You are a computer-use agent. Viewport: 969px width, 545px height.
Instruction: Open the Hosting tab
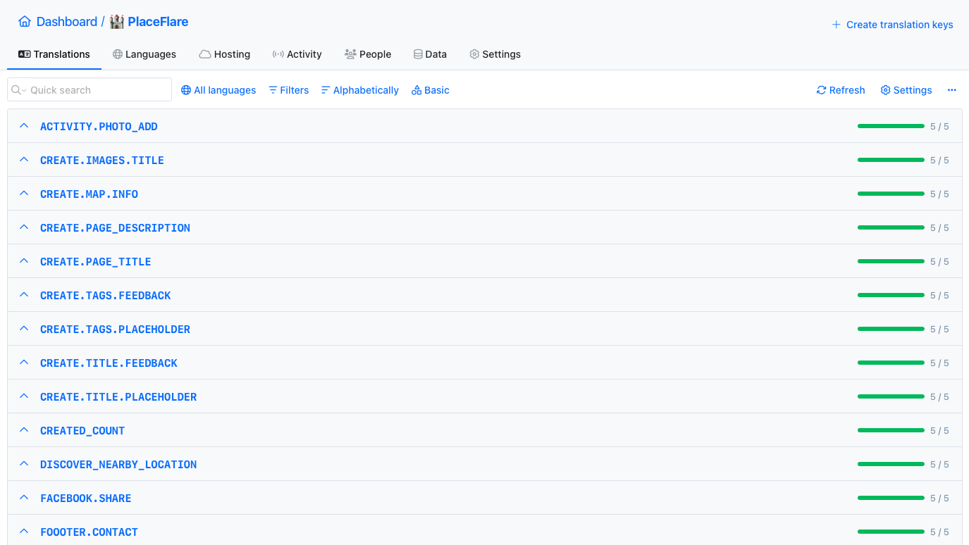225,54
